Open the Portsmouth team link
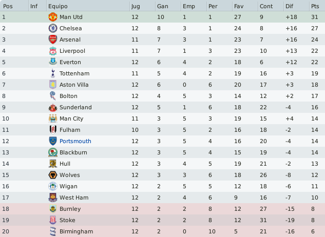This screenshot has width=325, height=237. click(x=75, y=141)
